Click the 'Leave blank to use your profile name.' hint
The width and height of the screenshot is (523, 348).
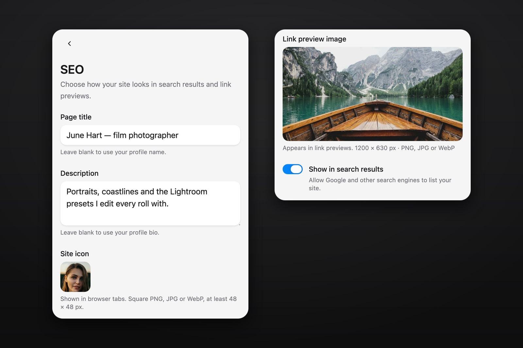(113, 152)
